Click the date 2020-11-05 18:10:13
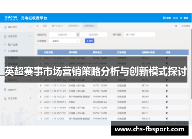 (x=55, y=102)
